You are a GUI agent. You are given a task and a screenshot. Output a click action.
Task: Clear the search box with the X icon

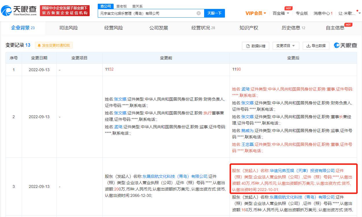[x=199, y=13]
